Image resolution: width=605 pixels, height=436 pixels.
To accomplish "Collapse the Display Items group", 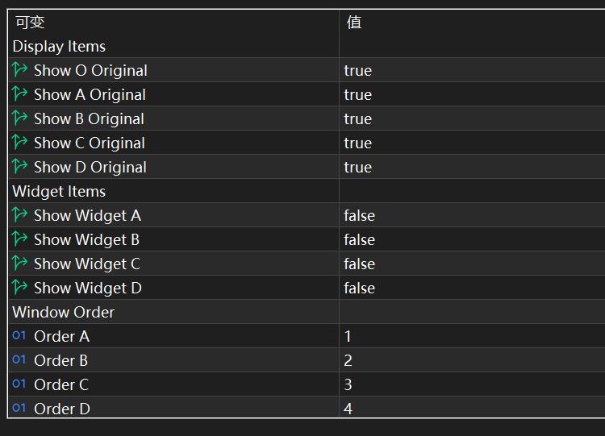I will point(59,46).
